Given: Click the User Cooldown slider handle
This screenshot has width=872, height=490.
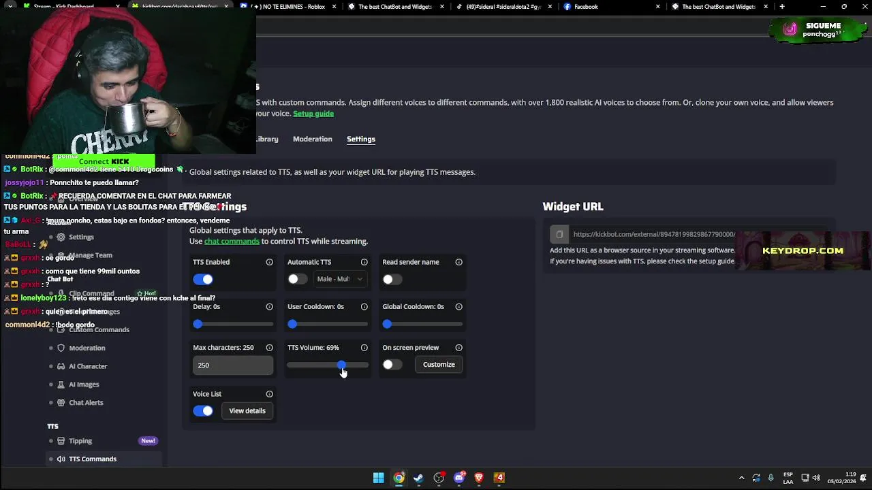Looking at the screenshot, I should 292,324.
